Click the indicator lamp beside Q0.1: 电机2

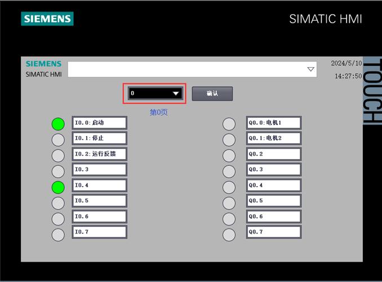[229, 140]
